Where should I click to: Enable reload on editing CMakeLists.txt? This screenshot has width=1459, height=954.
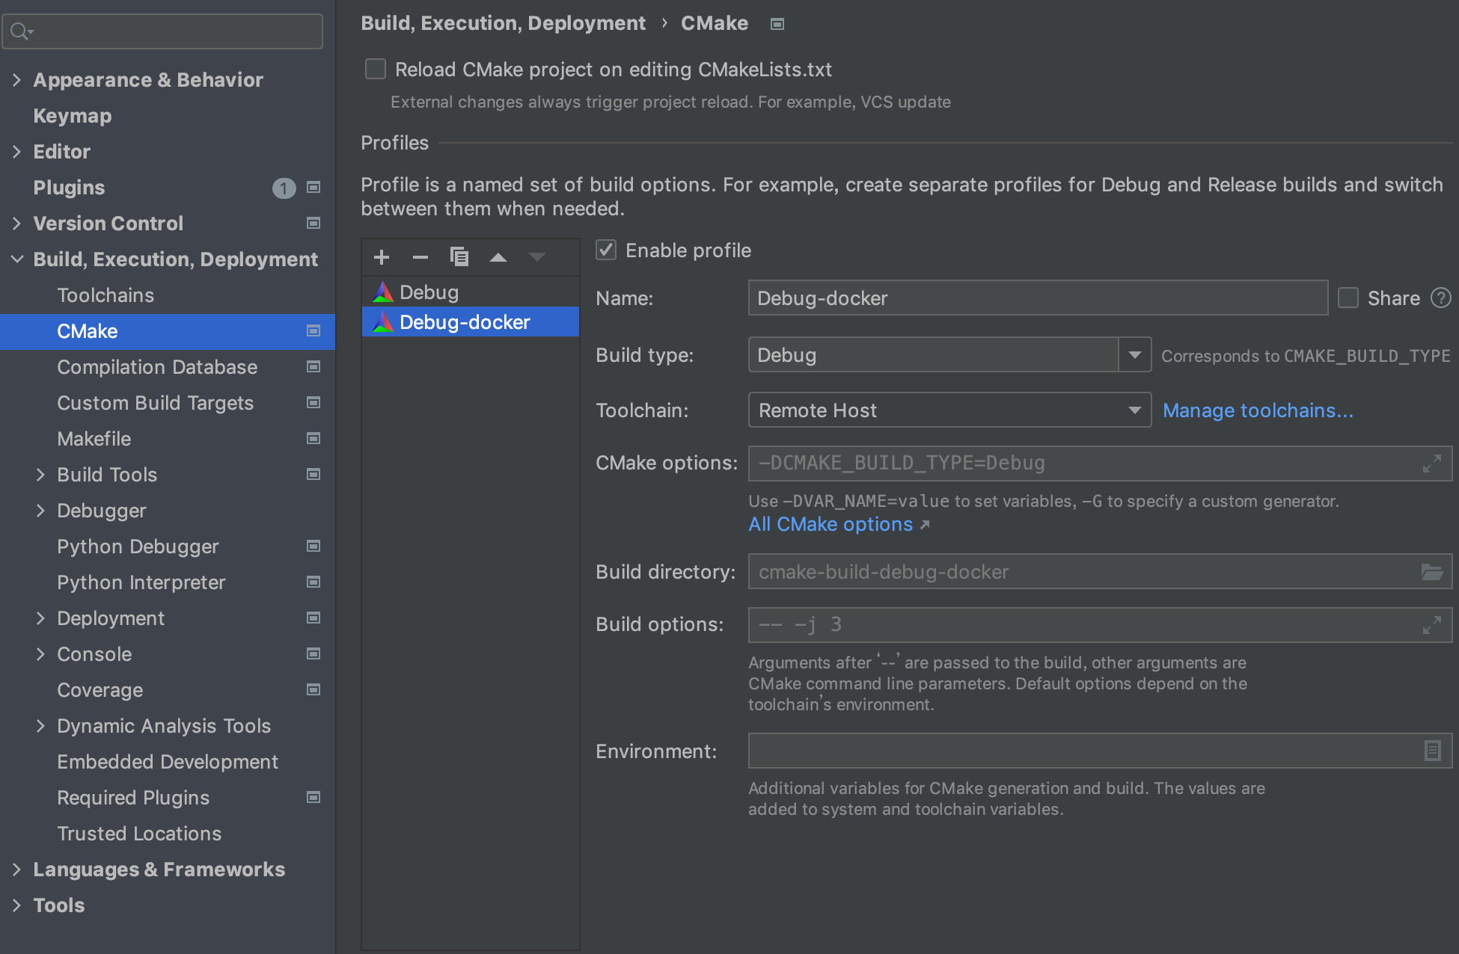coord(376,70)
